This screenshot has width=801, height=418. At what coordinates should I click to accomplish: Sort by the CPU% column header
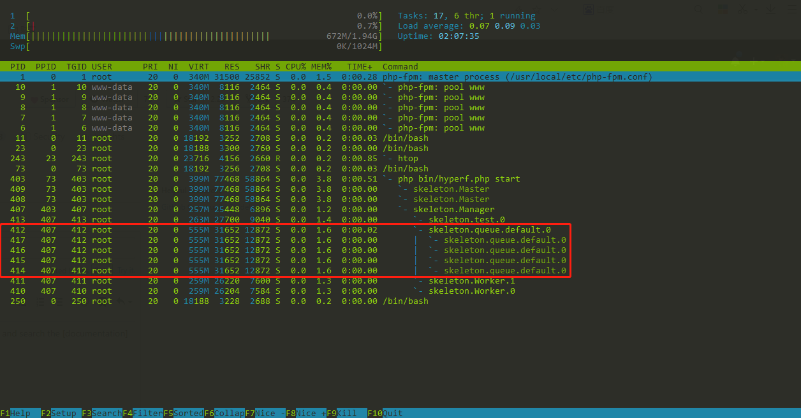296,66
